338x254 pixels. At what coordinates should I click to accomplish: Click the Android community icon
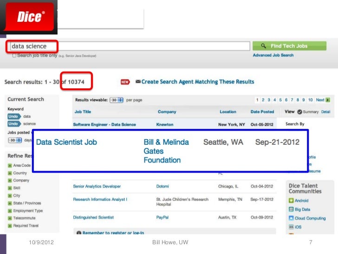coord(291,201)
